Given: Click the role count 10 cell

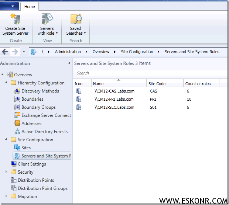Looking at the screenshot, I should pos(189,100).
